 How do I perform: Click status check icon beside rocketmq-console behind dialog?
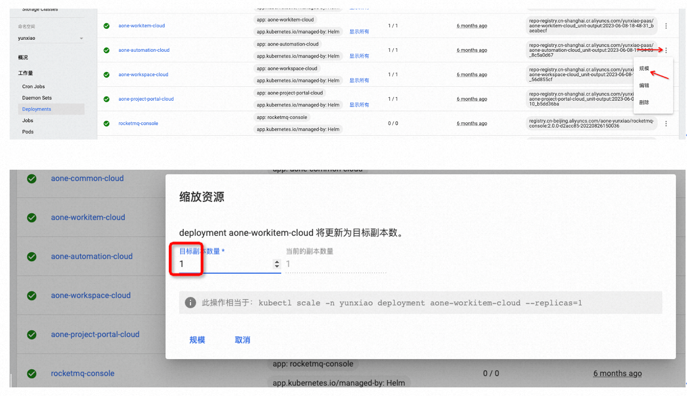(32, 373)
